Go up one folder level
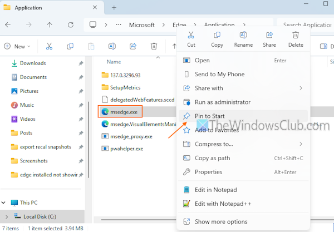Viewport: 334px width, 232px height. 50,25
